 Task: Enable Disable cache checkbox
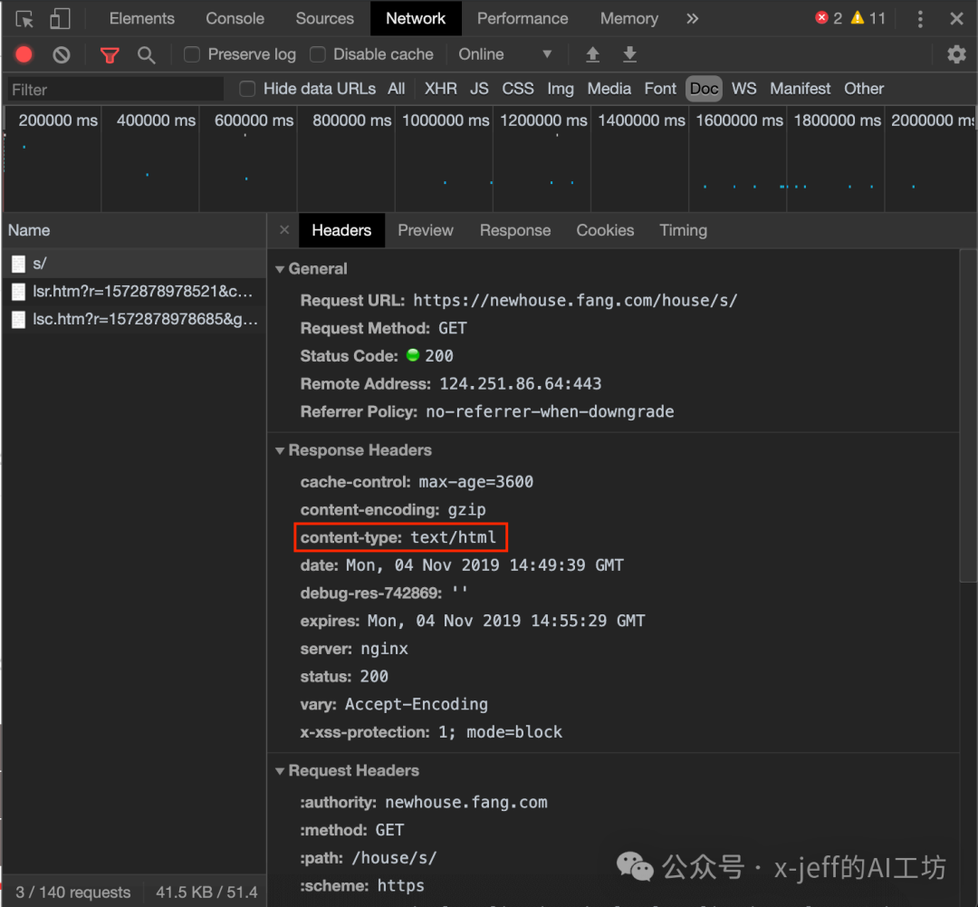(318, 55)
